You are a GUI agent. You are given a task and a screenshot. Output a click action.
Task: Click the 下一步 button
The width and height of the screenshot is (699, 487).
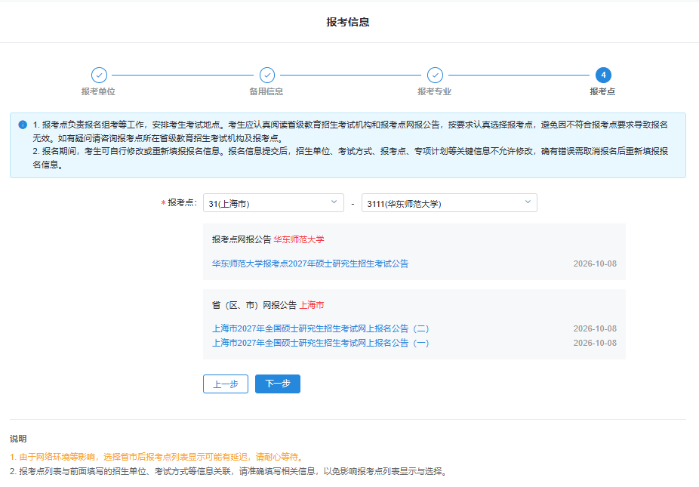coord(278,384)
